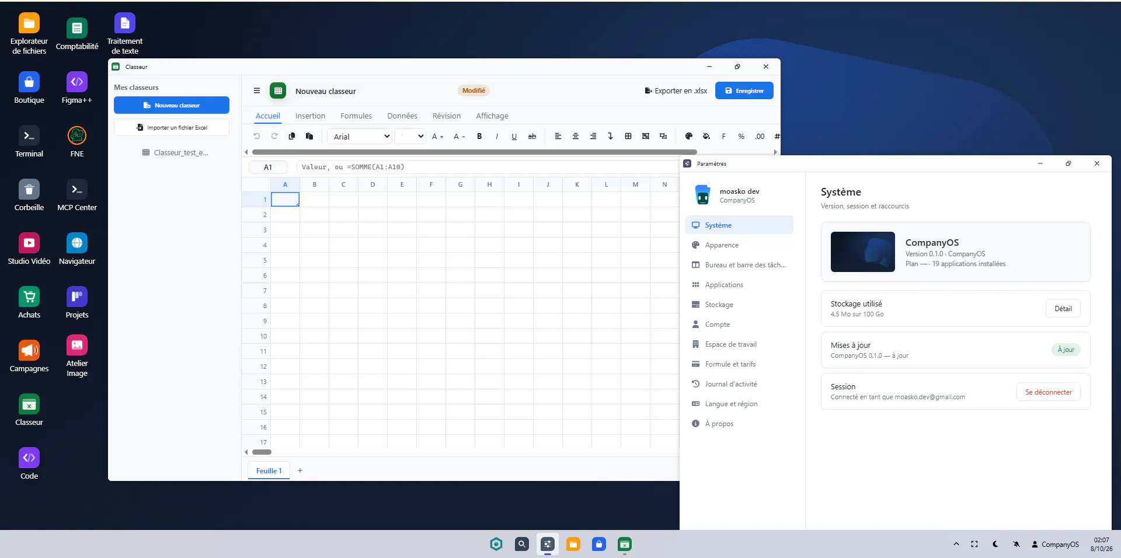
Task: Toggle dark mode moon icon in taskbar
Action: [995, 544]
